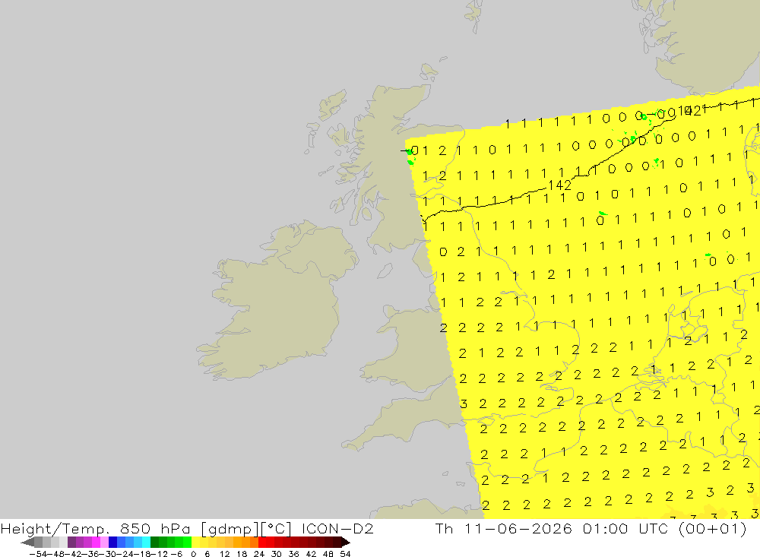Click the grey left arrow of the color scale

27,542
